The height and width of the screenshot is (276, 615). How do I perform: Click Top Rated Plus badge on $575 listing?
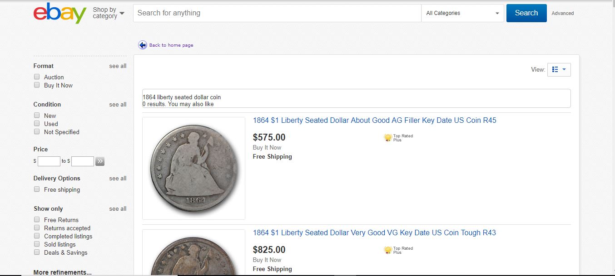(387, 138)
